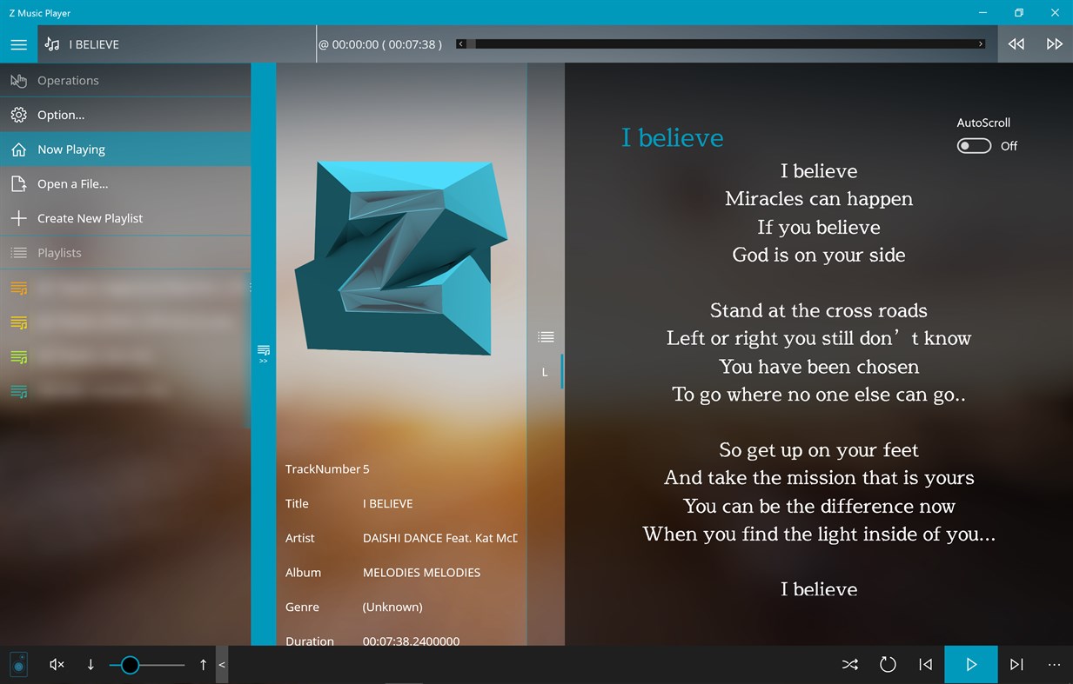Expand the panel with the double-chevron tab
Viewport: 1073px width, 684px height.
coord(263,353)
